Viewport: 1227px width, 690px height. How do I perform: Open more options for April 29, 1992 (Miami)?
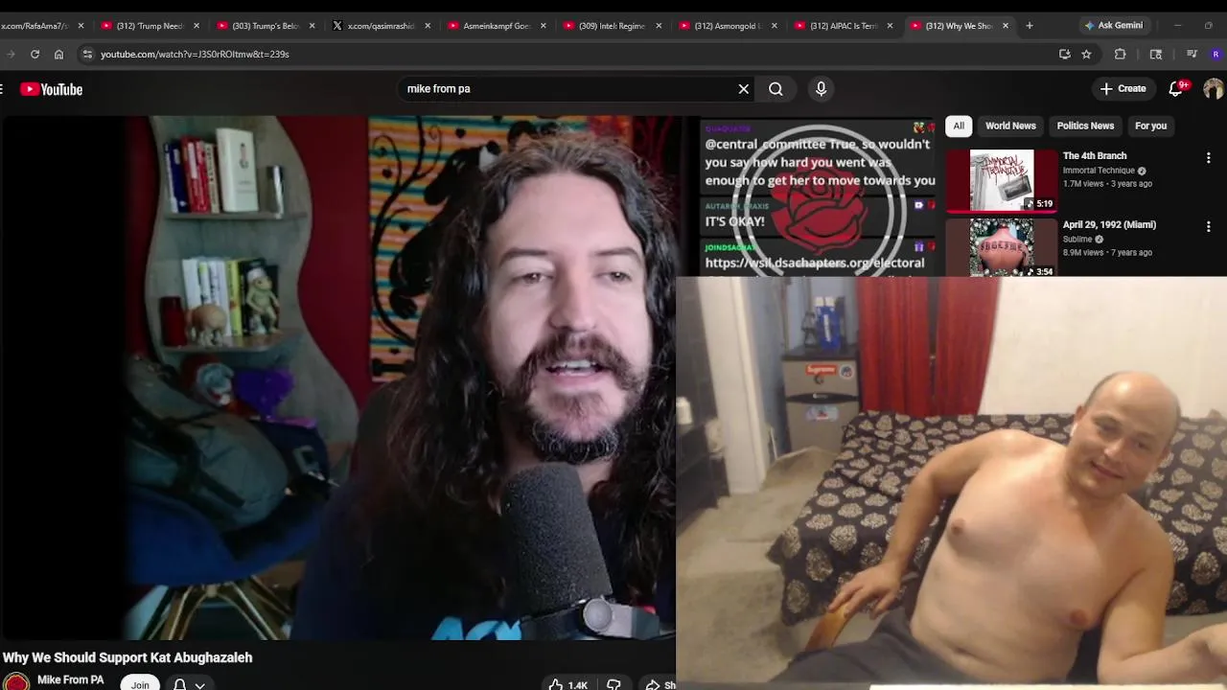1208,226
